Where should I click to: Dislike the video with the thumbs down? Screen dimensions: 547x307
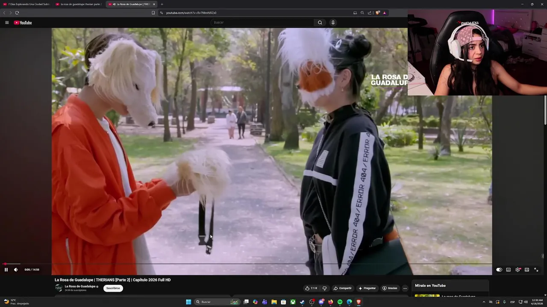point(324,288)
